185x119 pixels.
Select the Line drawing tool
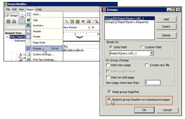point(67,22)
